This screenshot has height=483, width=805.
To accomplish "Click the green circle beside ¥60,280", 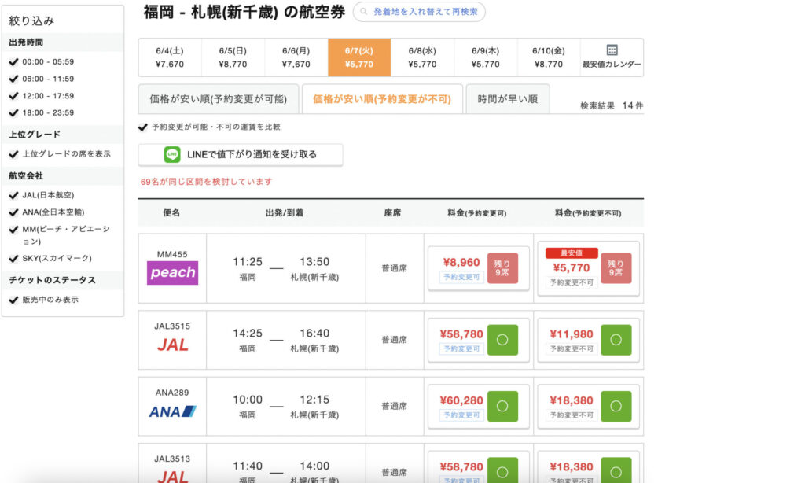I will click(x=502, y=406).
